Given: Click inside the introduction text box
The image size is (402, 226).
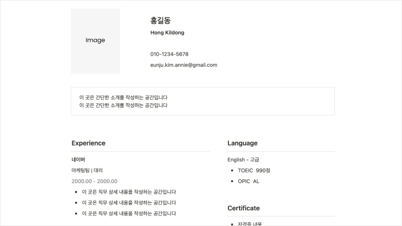Looking at the screenshot, I should click(x=203, y=101).
